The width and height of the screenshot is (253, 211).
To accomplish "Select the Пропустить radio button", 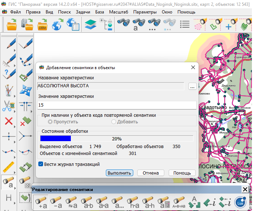I will (50, 122).
